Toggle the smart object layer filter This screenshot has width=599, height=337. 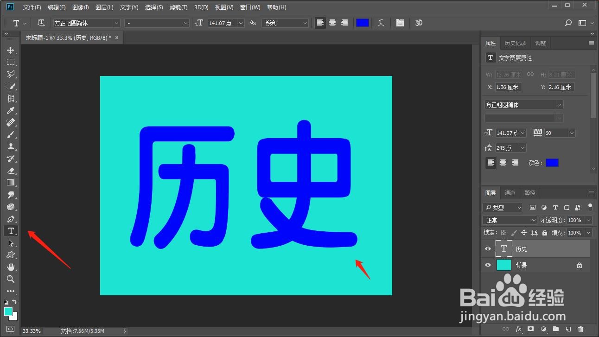[x=577, y=207]
